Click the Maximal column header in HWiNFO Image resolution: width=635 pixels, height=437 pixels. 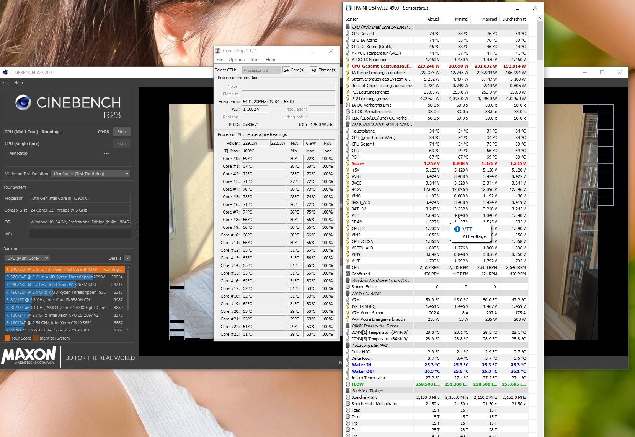click(485, 19)
